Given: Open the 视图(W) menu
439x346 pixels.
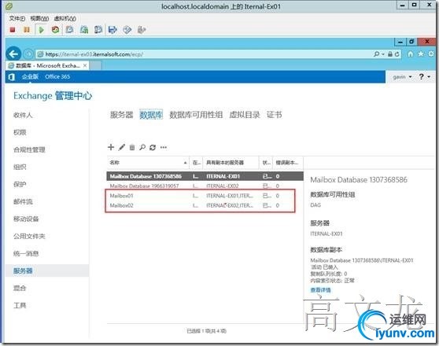Looking at the screenshot, I should (39, 18).
